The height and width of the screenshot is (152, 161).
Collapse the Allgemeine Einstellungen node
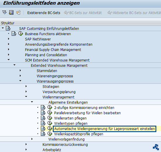click(32, 102)
